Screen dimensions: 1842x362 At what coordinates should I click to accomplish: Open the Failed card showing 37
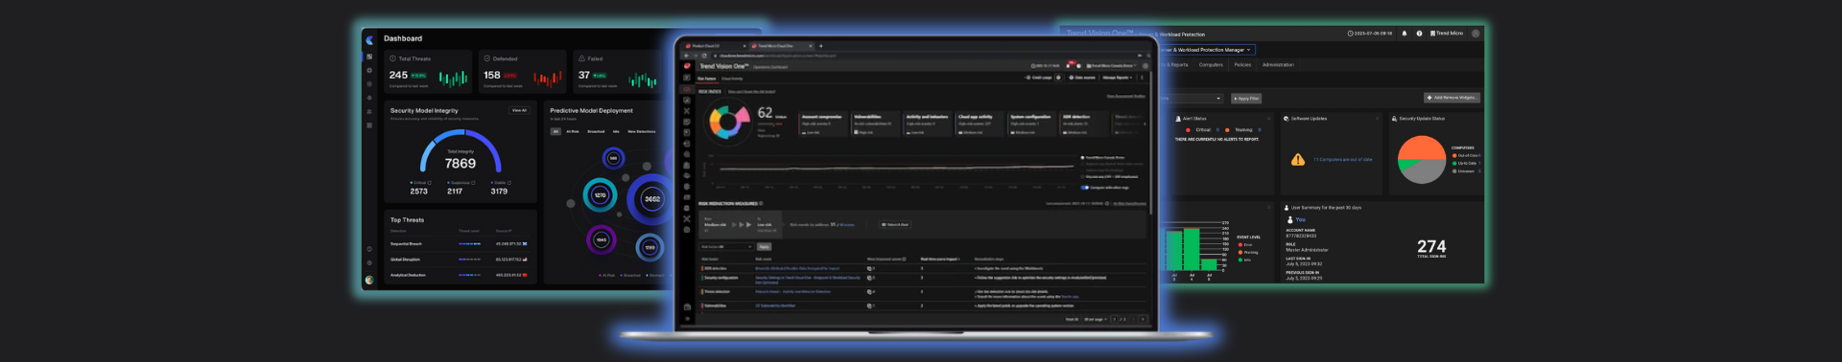click(616, 72)
